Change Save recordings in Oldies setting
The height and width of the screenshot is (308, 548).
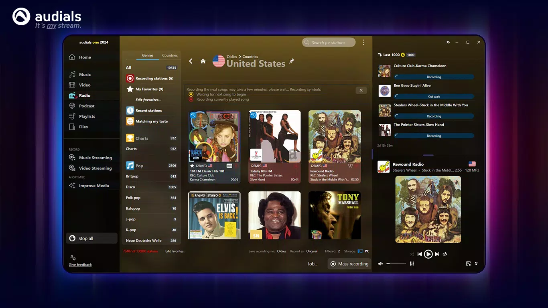282,251
